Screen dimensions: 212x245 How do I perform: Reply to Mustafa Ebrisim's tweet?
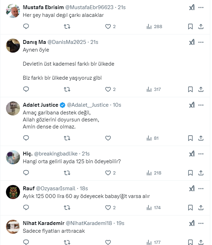26,26
